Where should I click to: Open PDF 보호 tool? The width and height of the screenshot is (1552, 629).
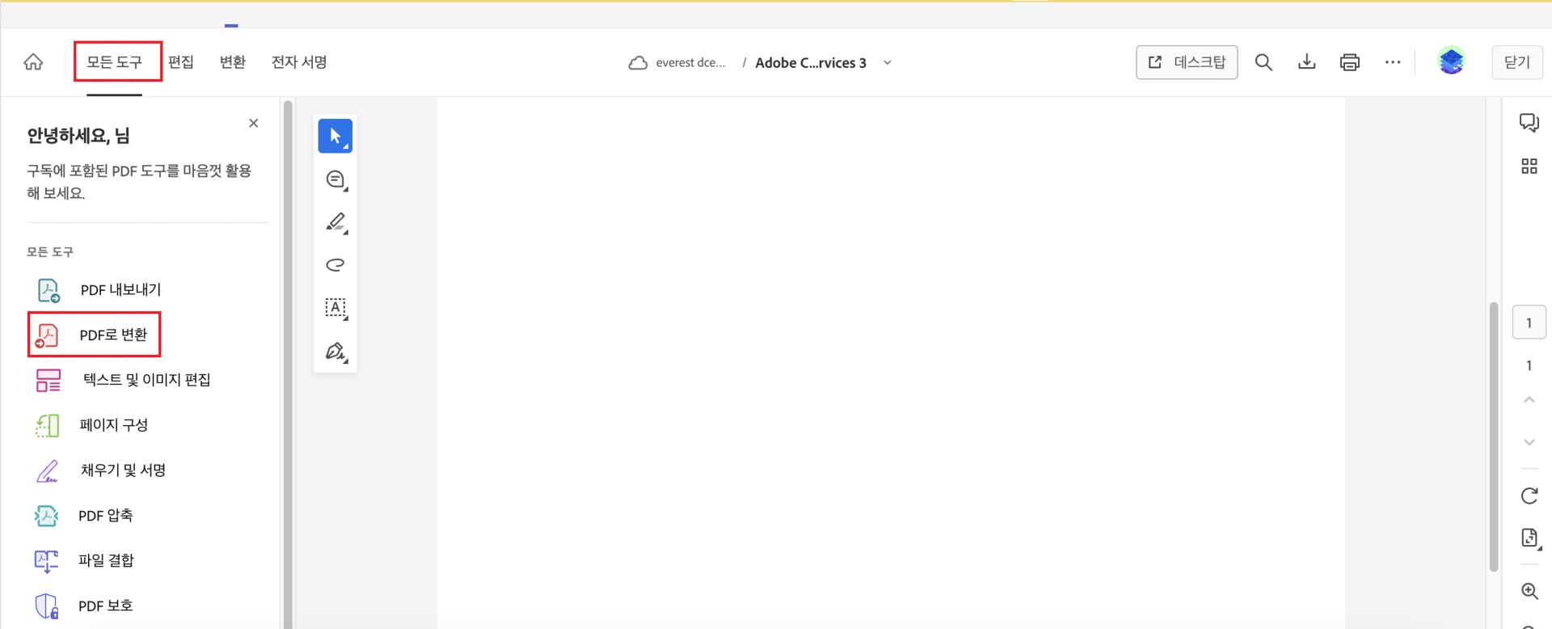[84, 606]
